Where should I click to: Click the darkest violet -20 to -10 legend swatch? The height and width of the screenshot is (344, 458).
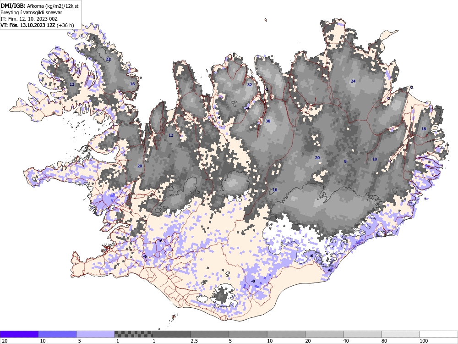[19, 334]
